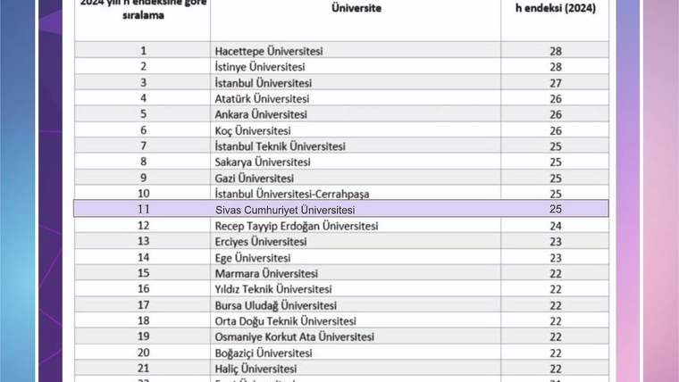Image resolution: width=679 pixels, height=382 pixels.
Task: Click the "sıralama" ranking column header
Action: [143, 15]
